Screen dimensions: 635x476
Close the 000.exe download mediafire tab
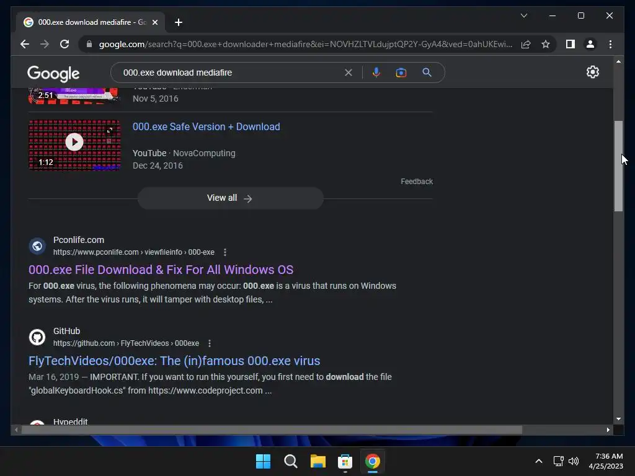pyautogui.click(x=154, y=22)
